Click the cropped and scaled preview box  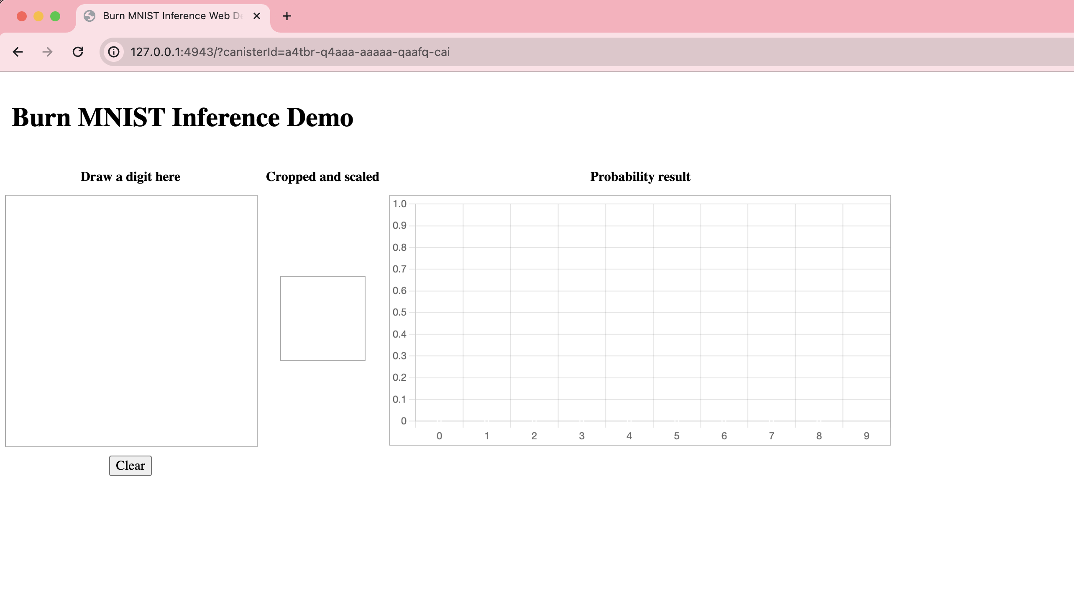[x=322, y=318]
